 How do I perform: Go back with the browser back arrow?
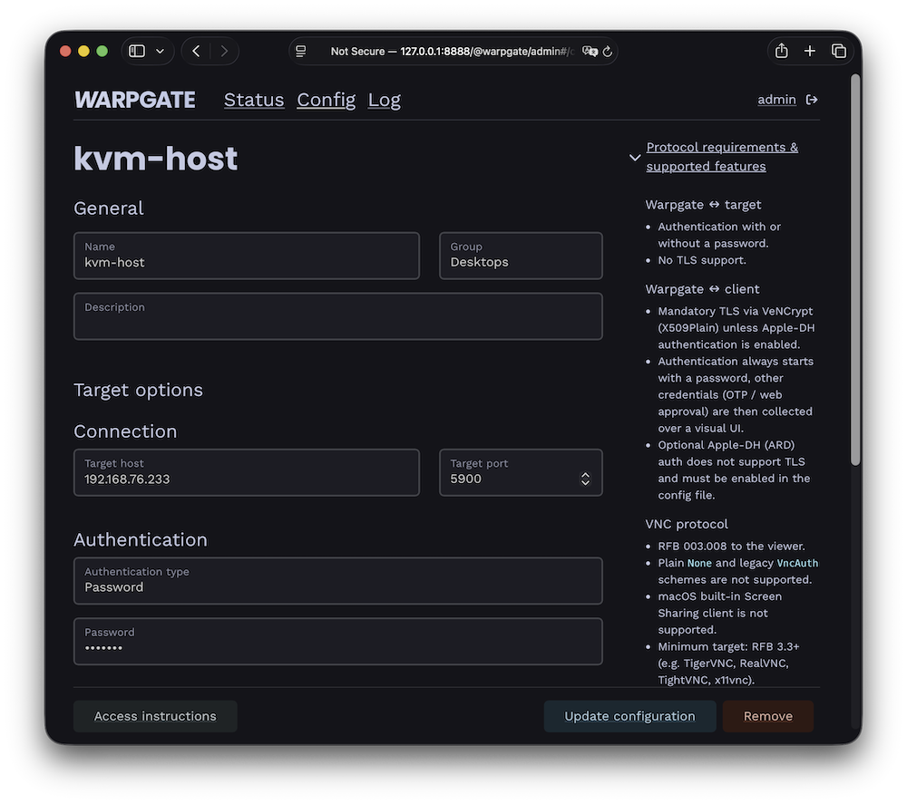pyautogui.click(x=196, y=51)
